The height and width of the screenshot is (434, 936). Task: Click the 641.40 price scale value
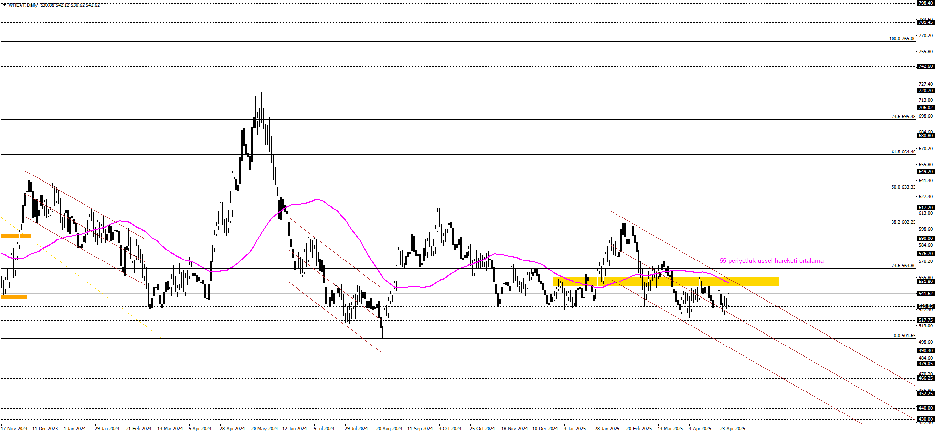[x=926, y=181]
